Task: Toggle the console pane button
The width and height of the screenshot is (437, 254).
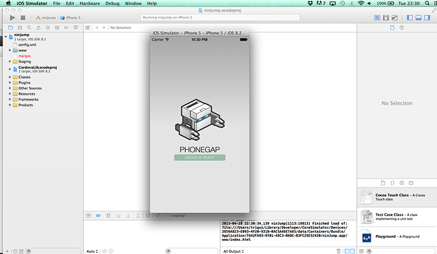Action: pos(352,251)
